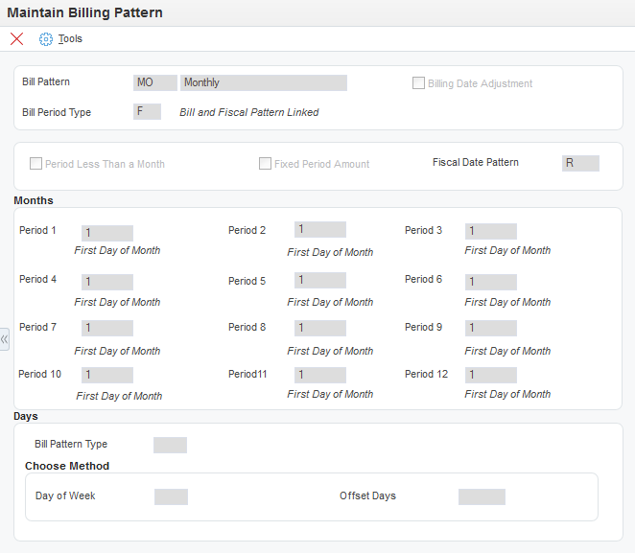Click the 'Bill Period Type' label
635x553 pixels.
[x=57, y=112]
